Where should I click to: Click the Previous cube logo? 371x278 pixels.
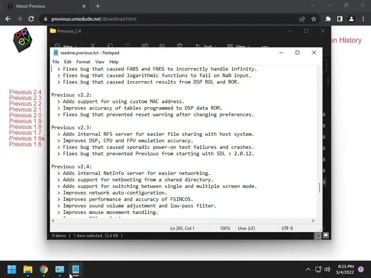click(22, 40)
